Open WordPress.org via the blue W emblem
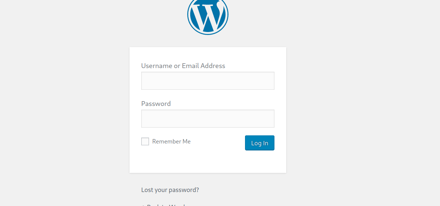440x206 pixels. pyautogui.click(x=208, y=16)
